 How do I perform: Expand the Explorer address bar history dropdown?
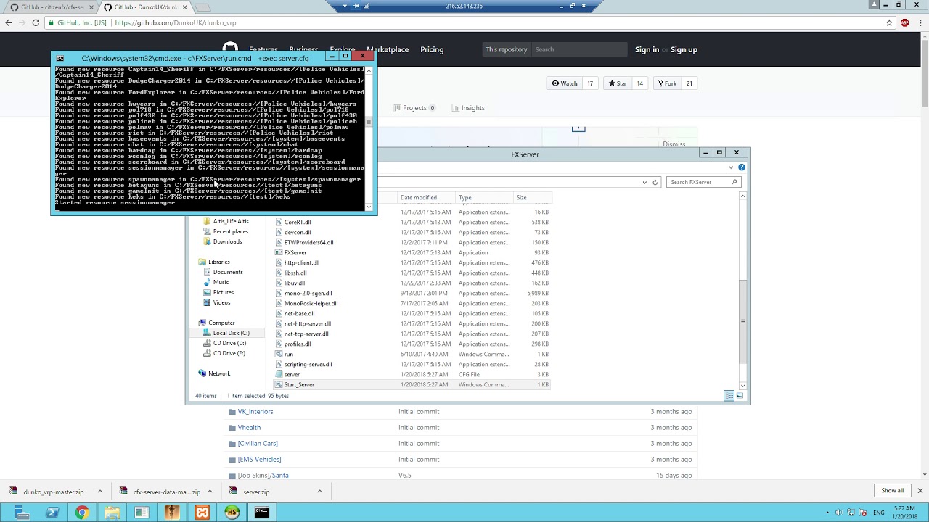[x=644, y=182]
